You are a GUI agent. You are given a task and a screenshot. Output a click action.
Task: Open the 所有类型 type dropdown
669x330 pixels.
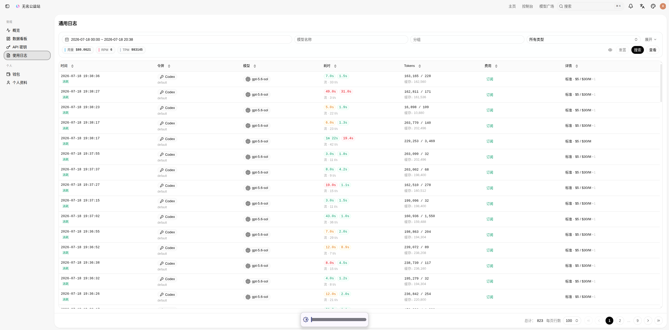(x=583, y=39)
